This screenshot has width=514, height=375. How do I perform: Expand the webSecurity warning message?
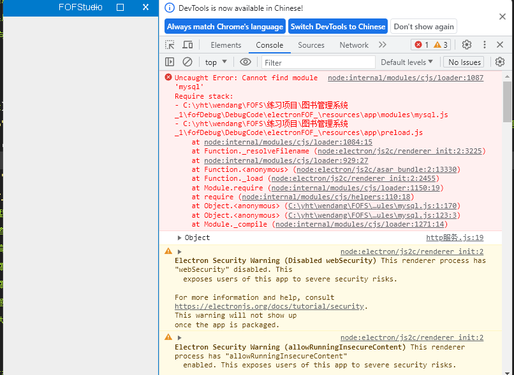179,251
